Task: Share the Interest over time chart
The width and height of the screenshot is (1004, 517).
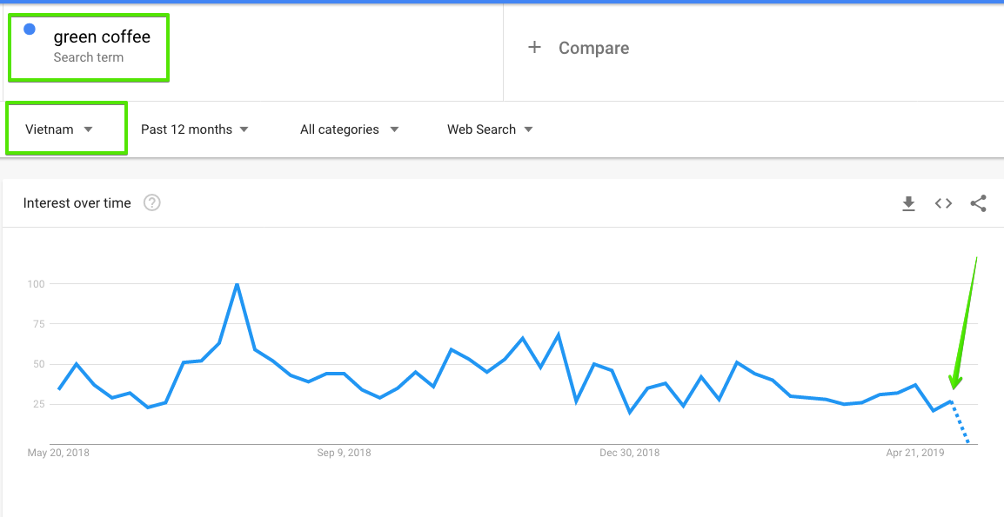Action: point(978,203)
